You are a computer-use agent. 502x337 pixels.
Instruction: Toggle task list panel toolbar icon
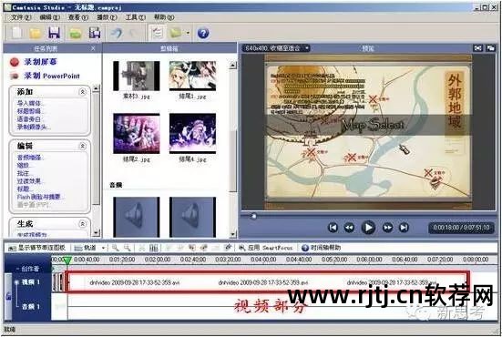(x=158, y=33)
